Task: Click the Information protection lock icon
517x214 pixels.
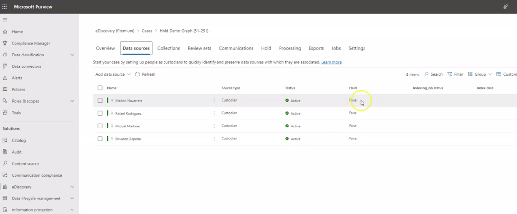Action: 5,210
